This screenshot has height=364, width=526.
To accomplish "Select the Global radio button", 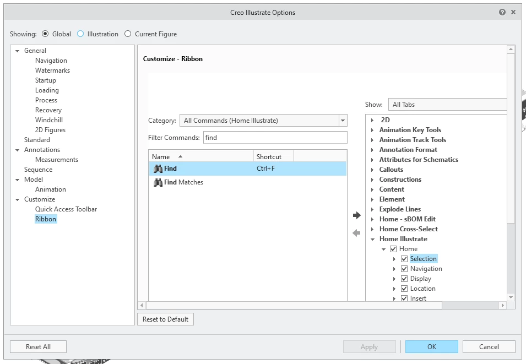I will pyautogui.click(x=45, y=34).
